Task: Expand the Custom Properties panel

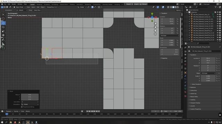Action: tap(195, 109)
